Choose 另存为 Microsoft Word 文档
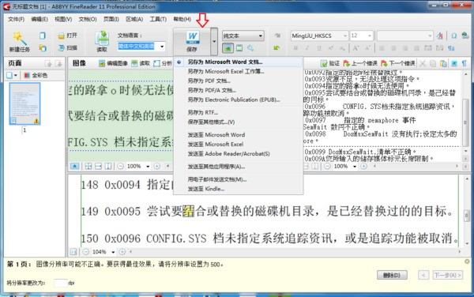This screenshot has width=474, height=297. (239, 62)
